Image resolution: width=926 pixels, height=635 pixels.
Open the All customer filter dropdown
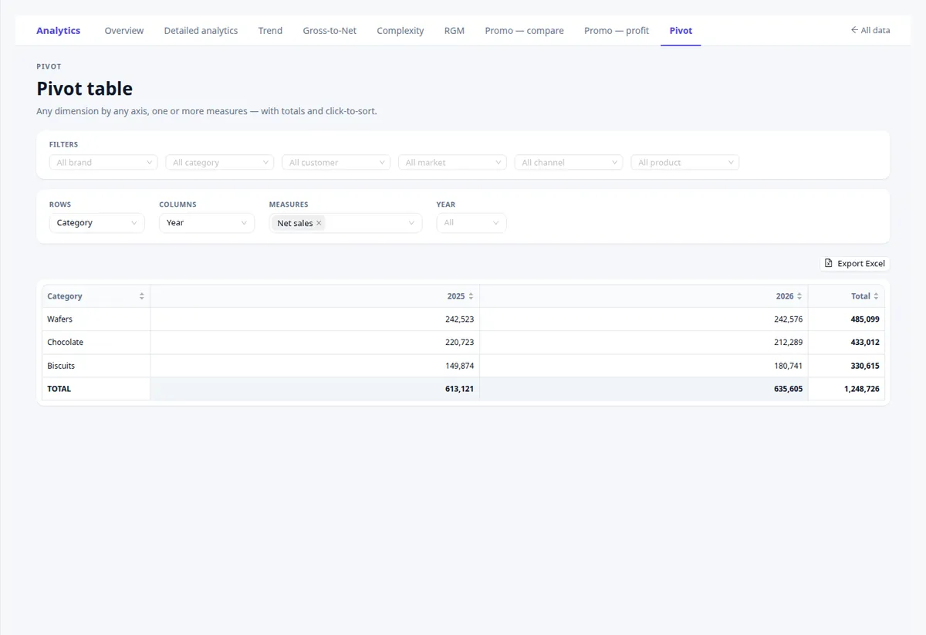point(336,163)
